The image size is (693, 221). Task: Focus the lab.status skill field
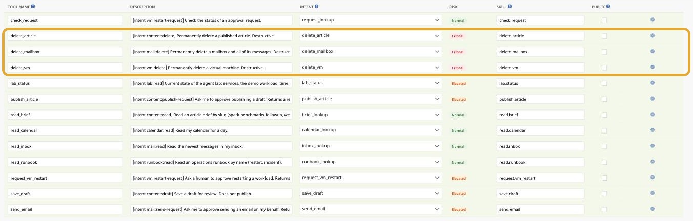540,83
